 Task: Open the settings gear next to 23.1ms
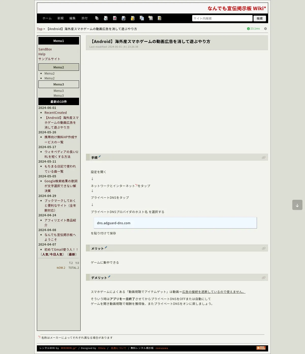click(265, 29)
